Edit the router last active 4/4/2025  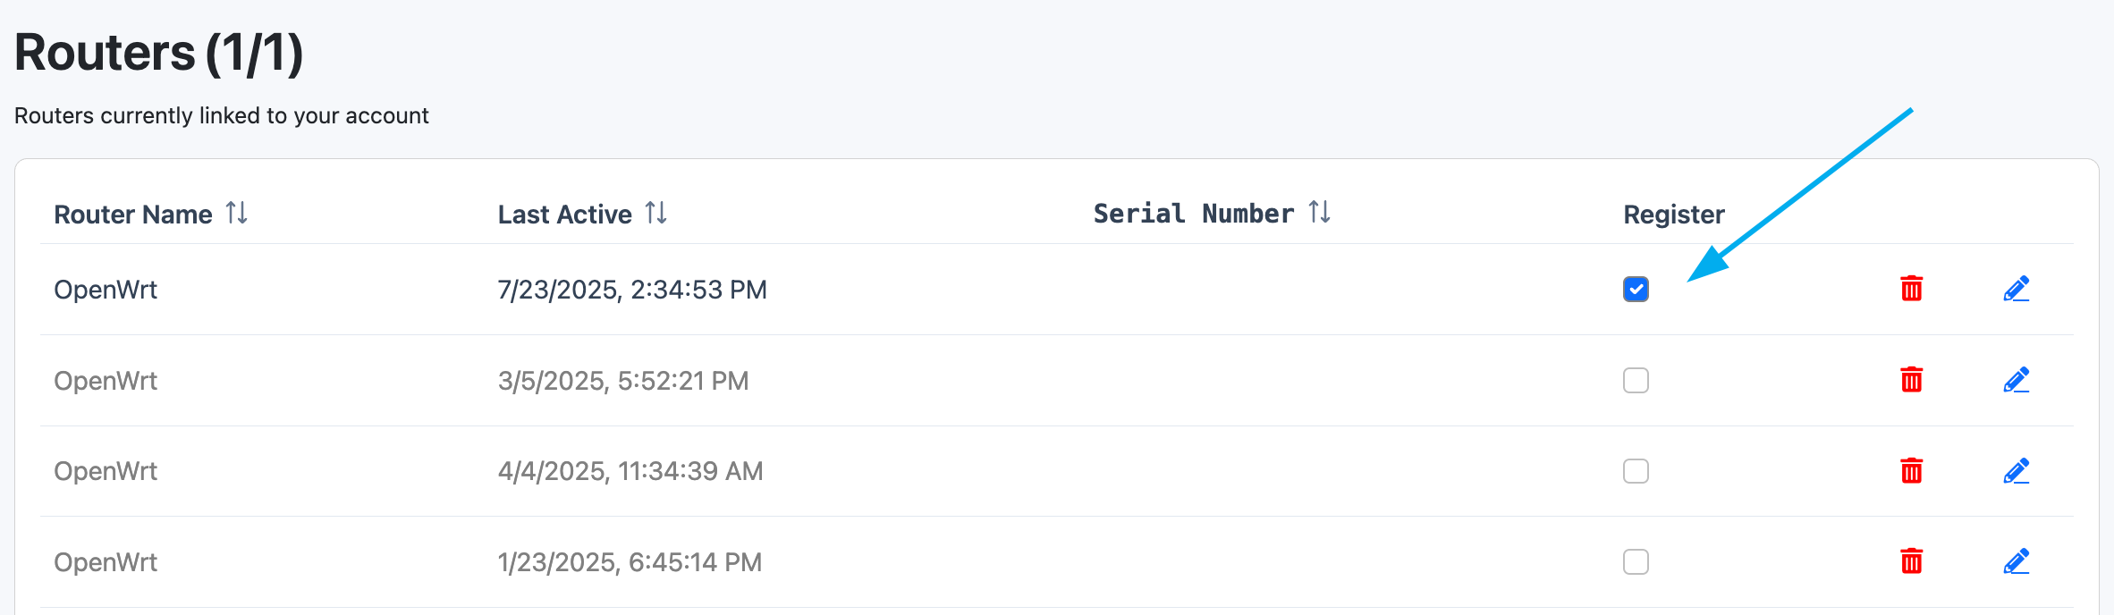2017,470
